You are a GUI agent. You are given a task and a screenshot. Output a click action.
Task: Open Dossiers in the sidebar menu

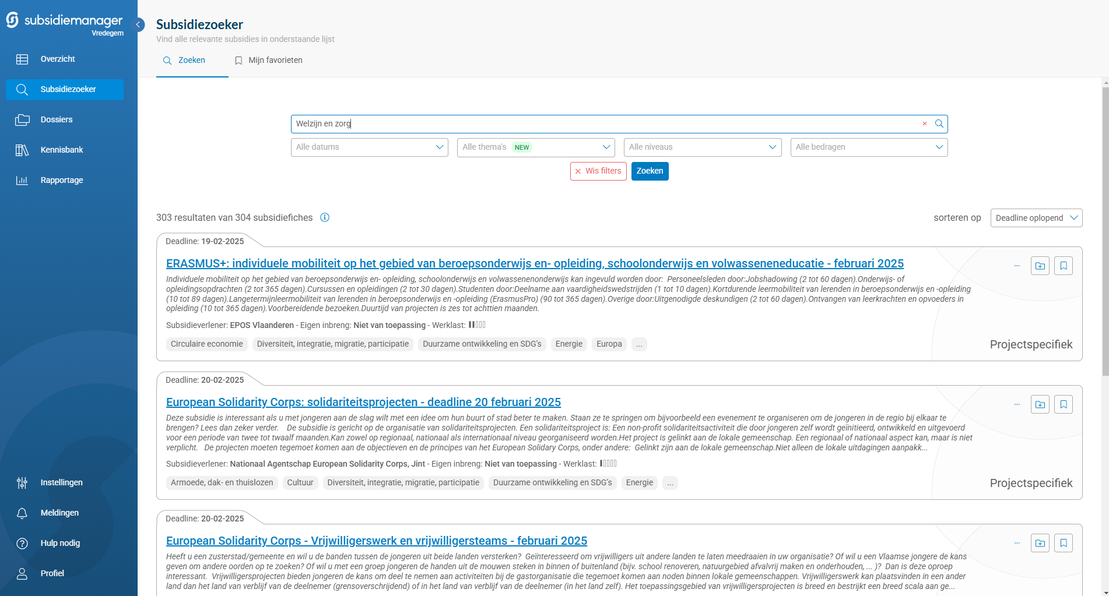pyautogui.click(x=57, y=119)
